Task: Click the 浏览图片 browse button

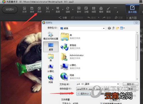Action: click(10, 9)
